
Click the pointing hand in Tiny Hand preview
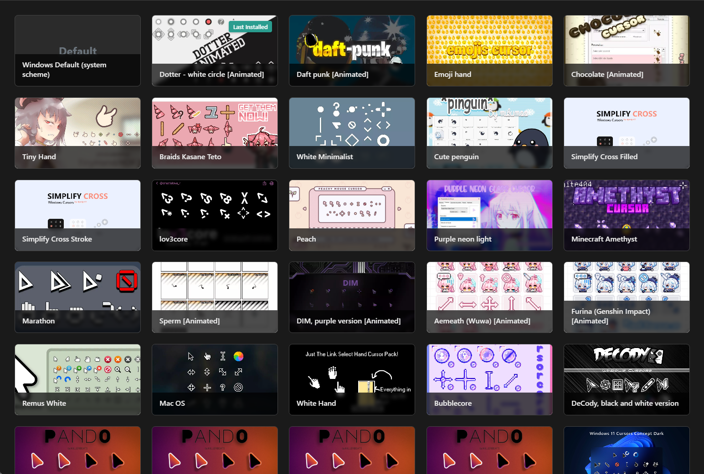click(106, 116)
